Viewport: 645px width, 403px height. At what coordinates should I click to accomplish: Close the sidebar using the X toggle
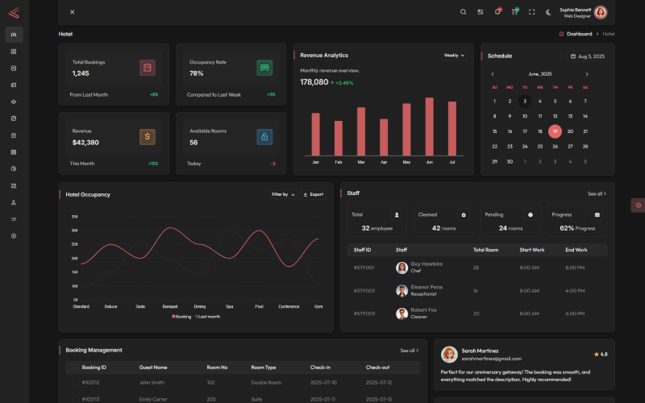click(x=72, y=12)
